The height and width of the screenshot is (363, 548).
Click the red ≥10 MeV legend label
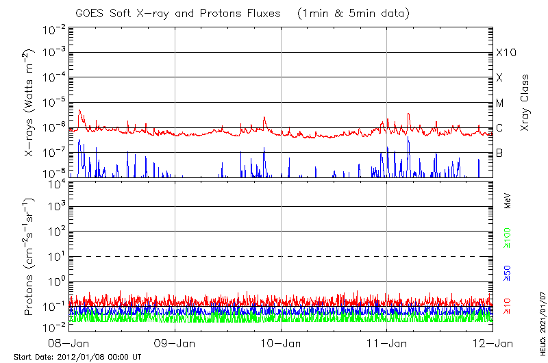[x=508, y=307]
